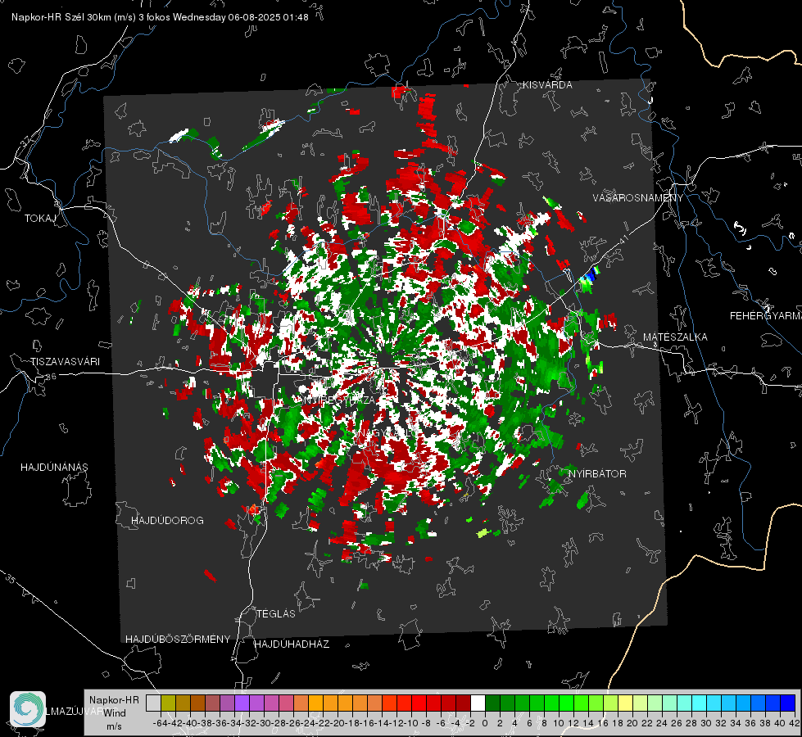Click the VÁSÁROSNAMÉNY town label

[638, 198]
